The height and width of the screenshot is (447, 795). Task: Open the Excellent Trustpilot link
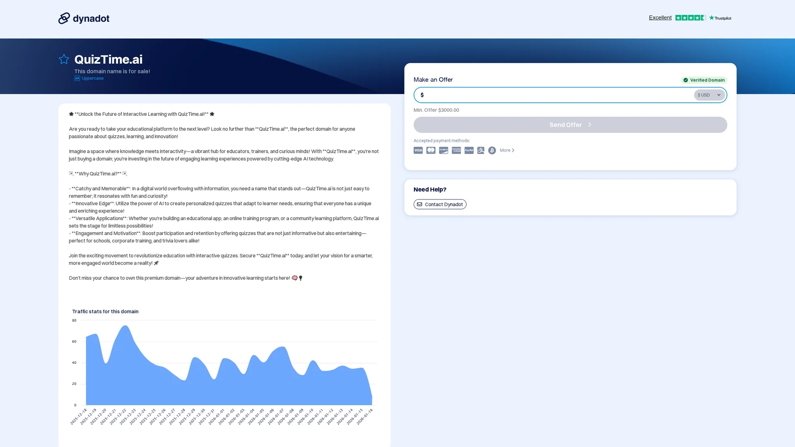coord(660,18)
